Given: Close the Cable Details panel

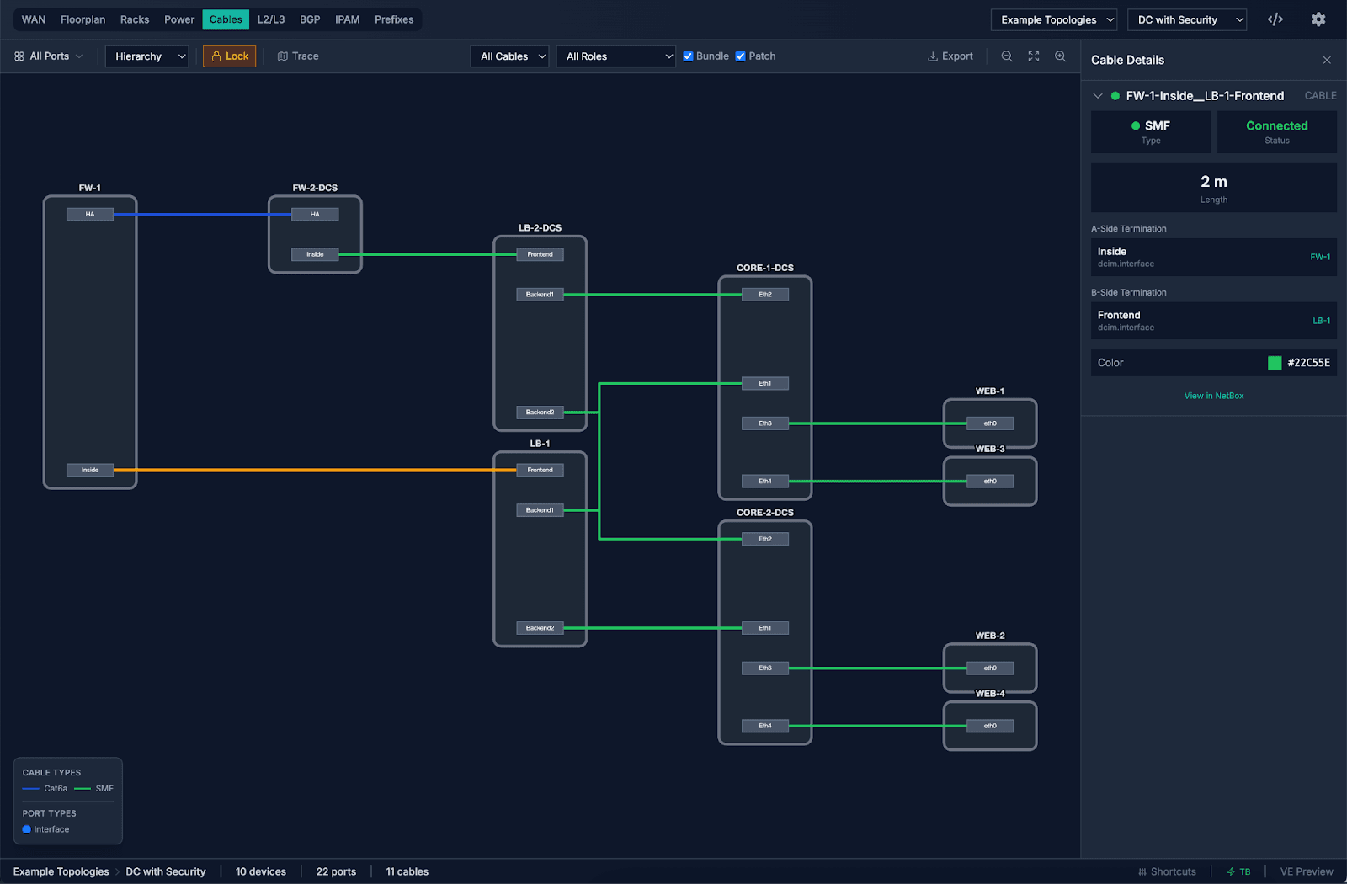Looking at the screenshot, I should [x=1326, y=60].
